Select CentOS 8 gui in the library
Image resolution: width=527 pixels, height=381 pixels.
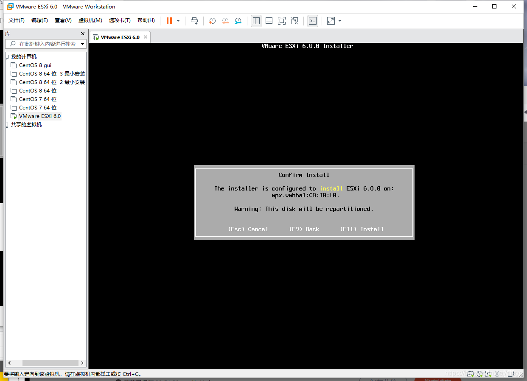(35, 65)
